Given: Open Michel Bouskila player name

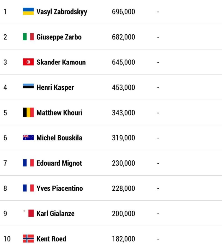Looking at the screenshot, I should [59, 138].
